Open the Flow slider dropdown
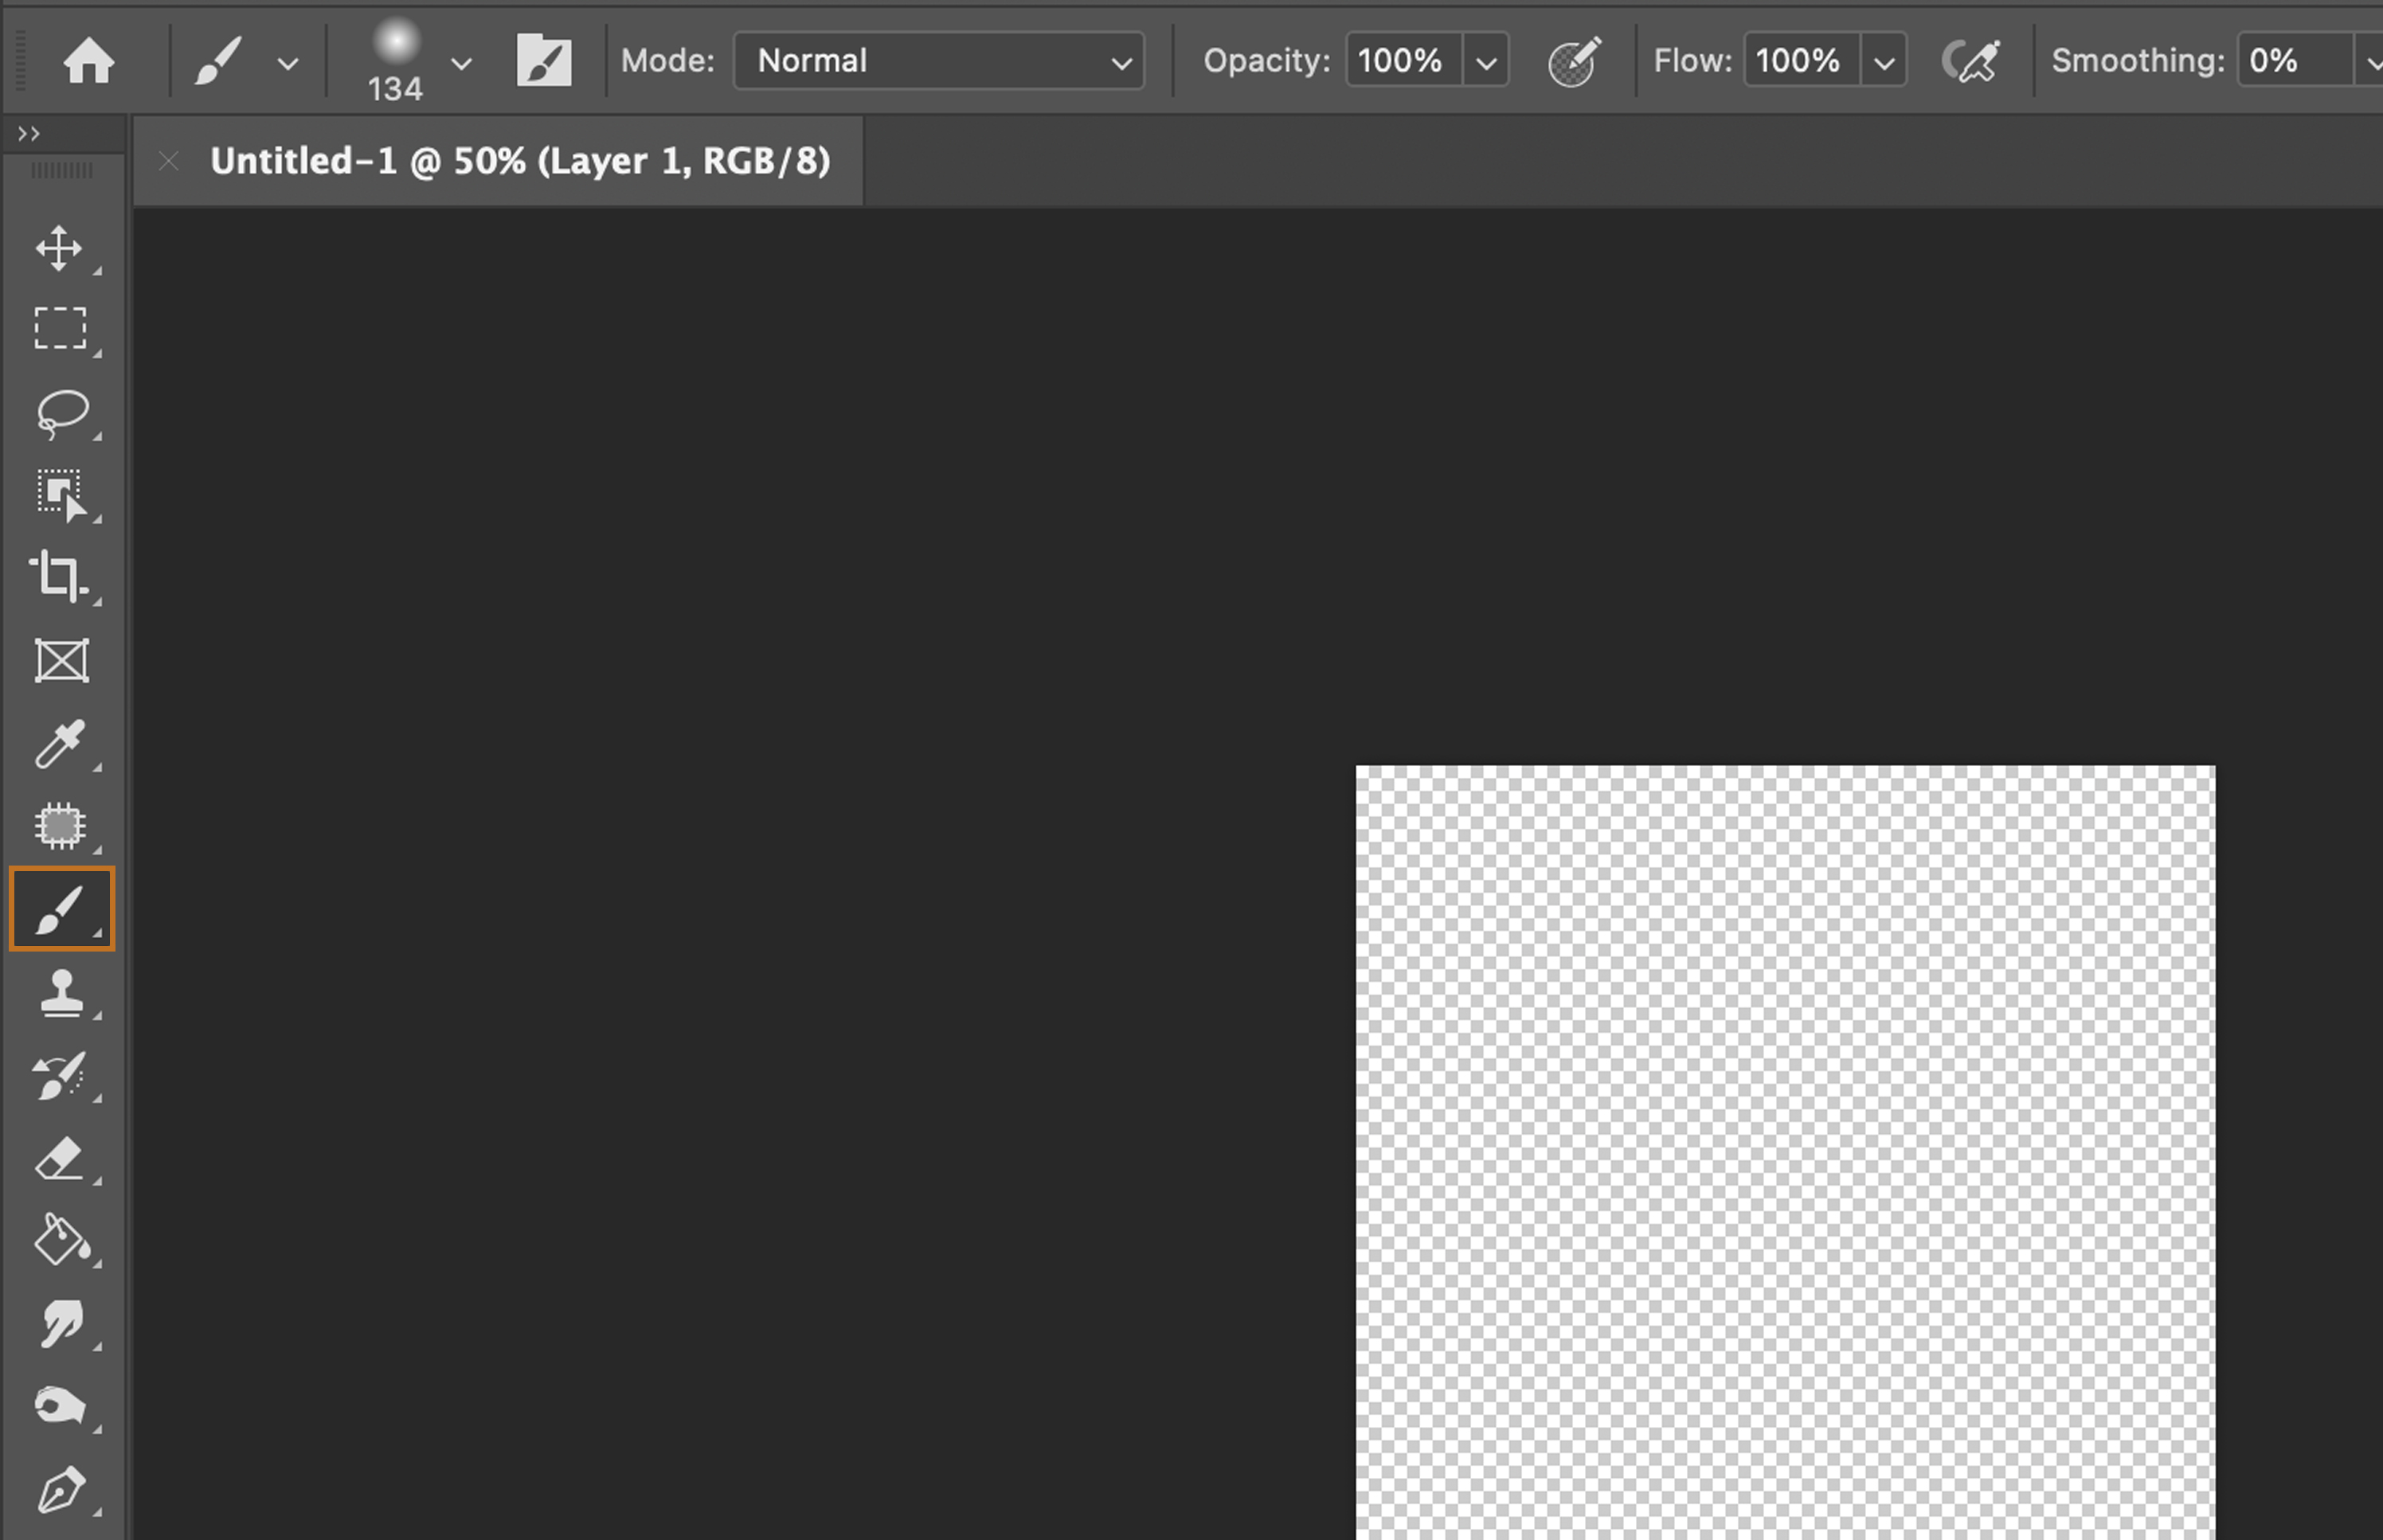Viewport: 2383px width, 1540px height. (x=1884, y=63)
